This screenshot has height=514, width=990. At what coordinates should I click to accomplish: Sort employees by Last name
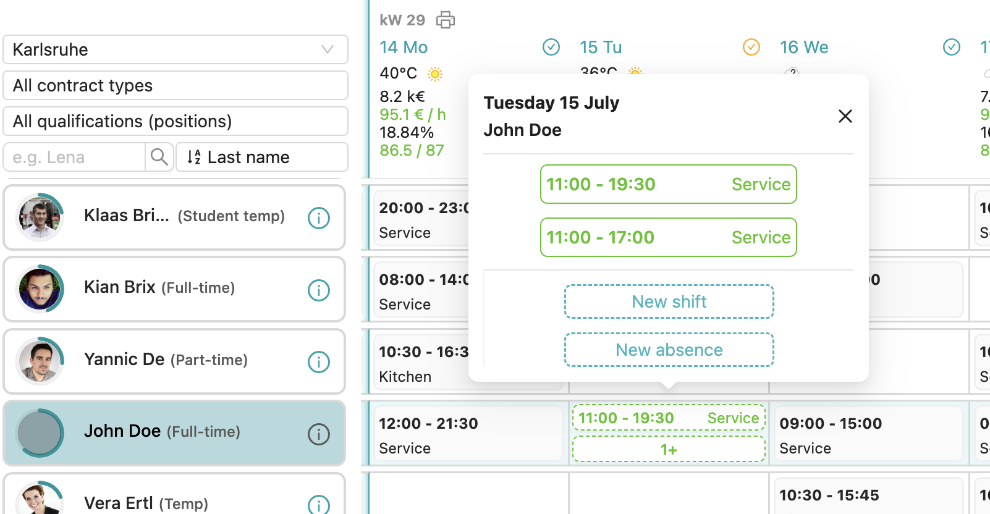pos(261,157)
